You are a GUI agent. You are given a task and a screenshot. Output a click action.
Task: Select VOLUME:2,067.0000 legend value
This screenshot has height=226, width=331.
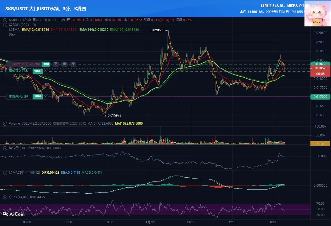(x=36, y=124)
